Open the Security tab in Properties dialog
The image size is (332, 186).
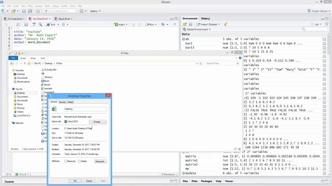tap(62, 102)
